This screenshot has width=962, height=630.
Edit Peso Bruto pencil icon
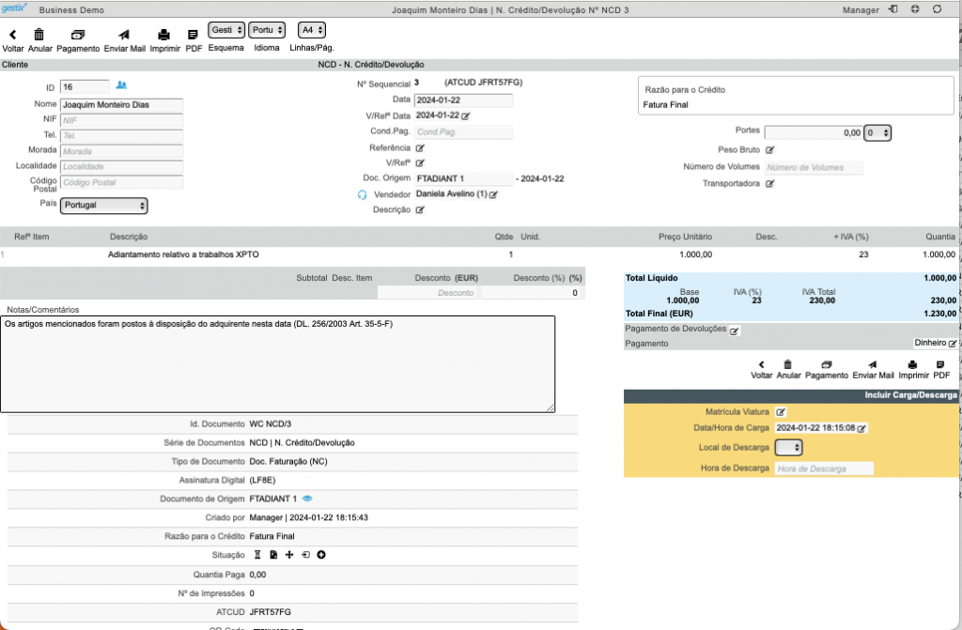pyautogui.click(x=770, y=149)
